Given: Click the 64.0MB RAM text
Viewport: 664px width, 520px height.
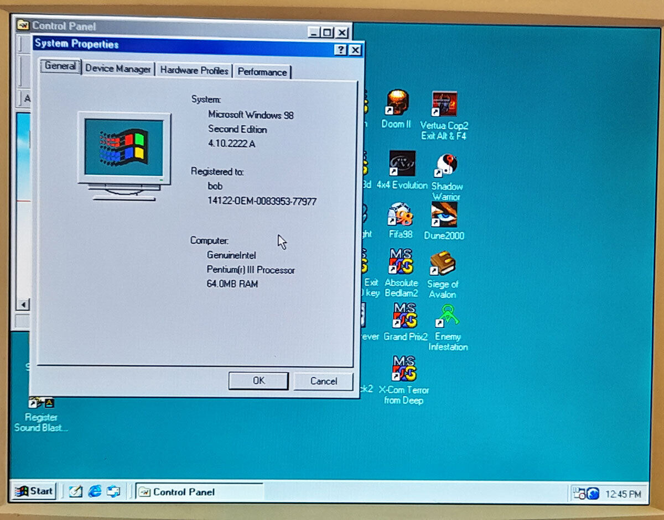Looking at the screenshot, I should point(232,284).
